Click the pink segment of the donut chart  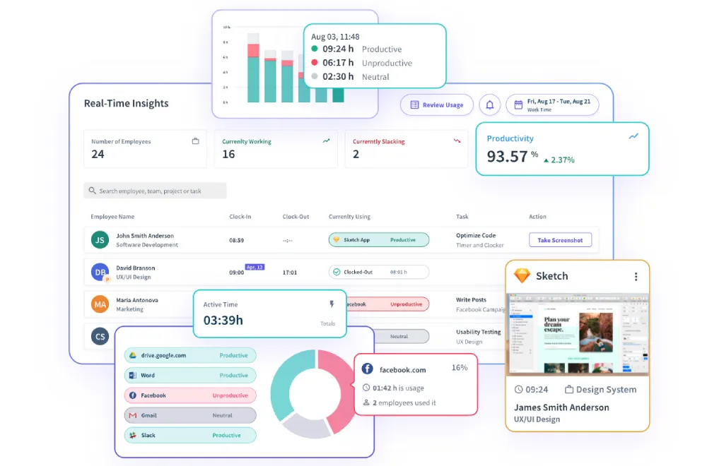pos(338,395)
